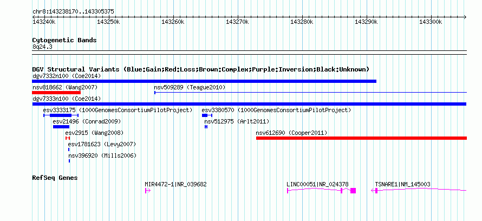
Task: Click the esv3333175 variant glyph
Action: point(61,115)
